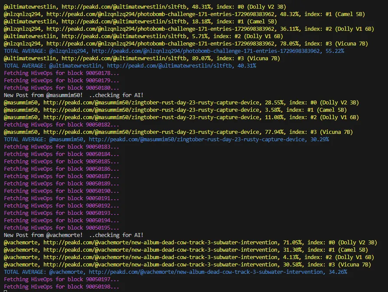Click the nlzqnlzq294 line with 78.05% Vicuna 7B
This screenshot has width=388, height=292.
click(186, 44)
